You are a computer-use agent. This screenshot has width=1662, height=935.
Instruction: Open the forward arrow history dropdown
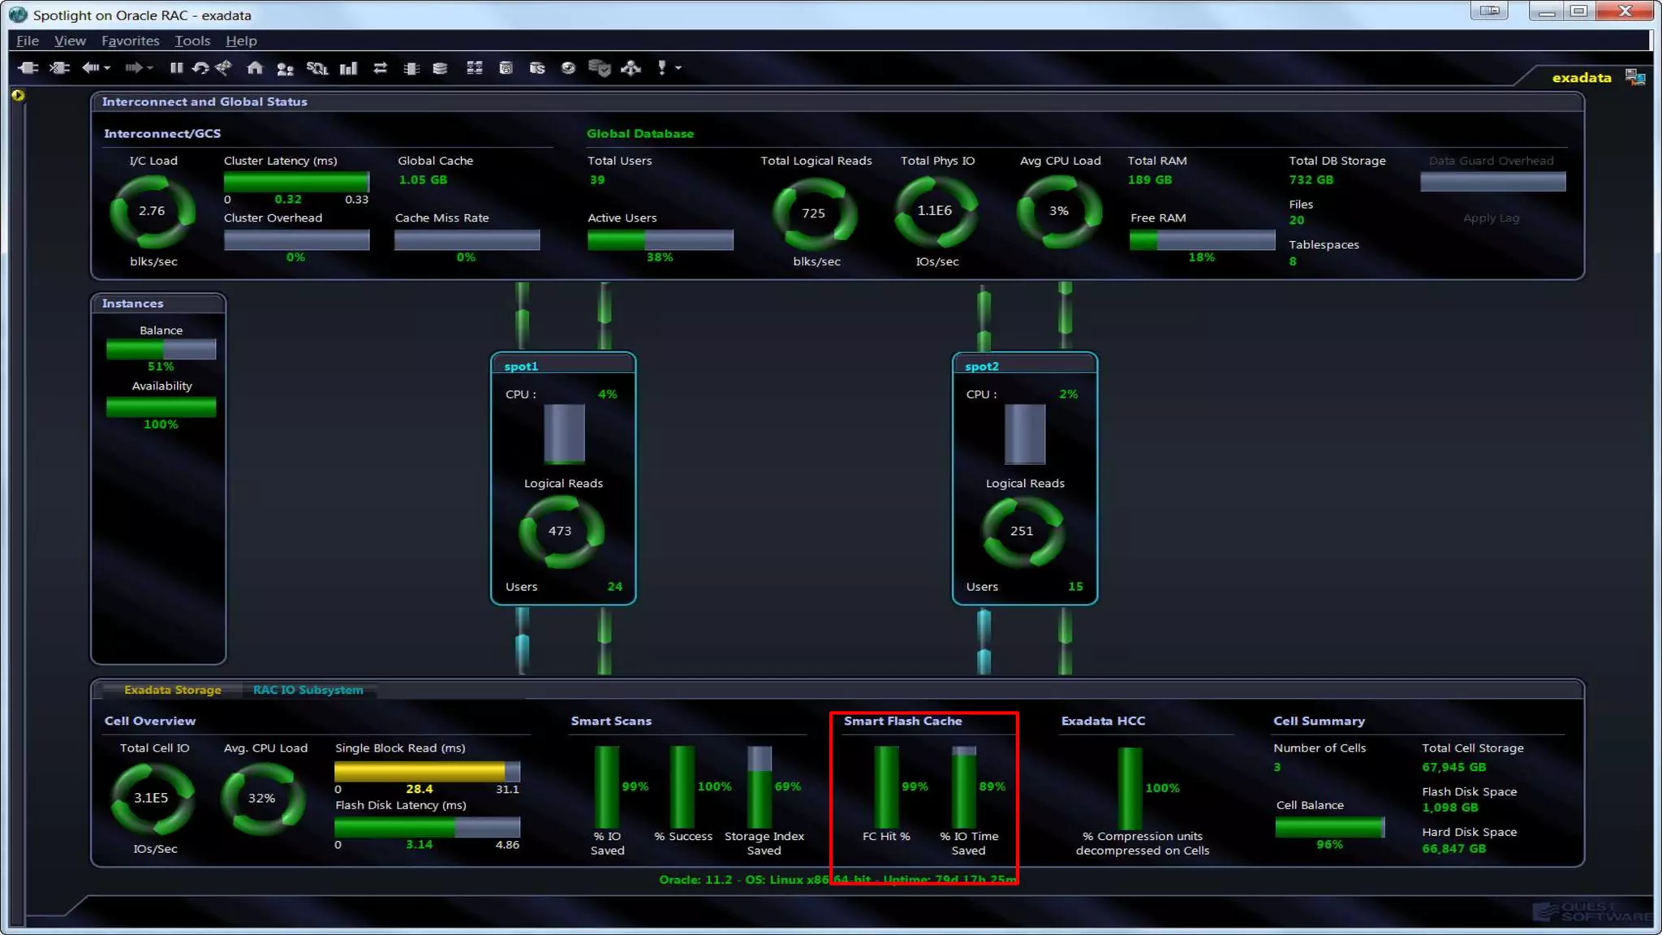click(150, 69)
